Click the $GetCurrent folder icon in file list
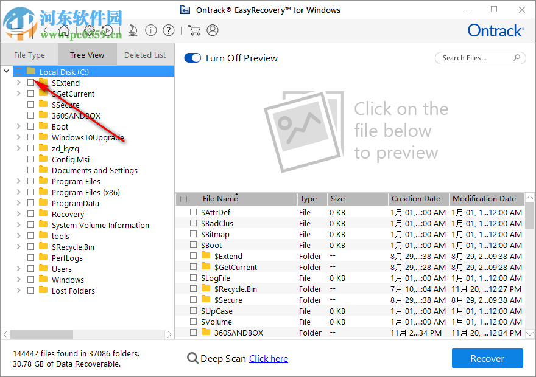Screen dimensions: 536x377 [x=206, y=266]
